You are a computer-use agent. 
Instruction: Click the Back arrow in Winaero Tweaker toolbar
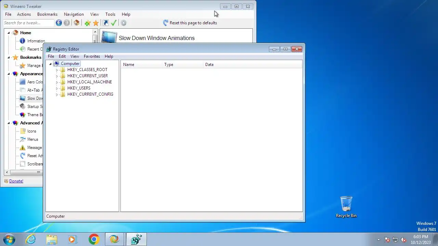[59, 23]
